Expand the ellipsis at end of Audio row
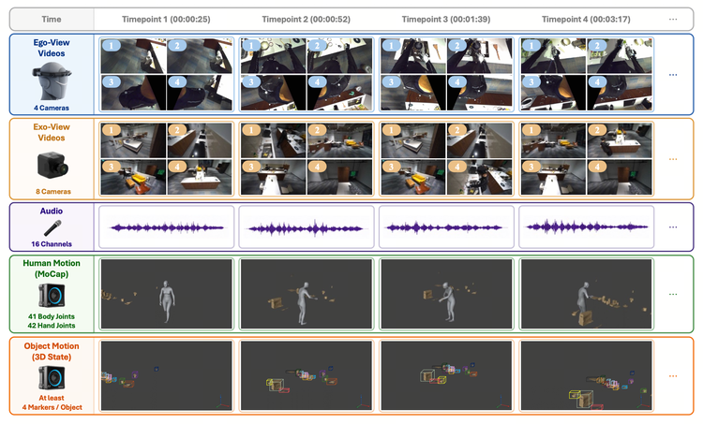703x424 pixels. pyautogui.click(x=673, y=227)
